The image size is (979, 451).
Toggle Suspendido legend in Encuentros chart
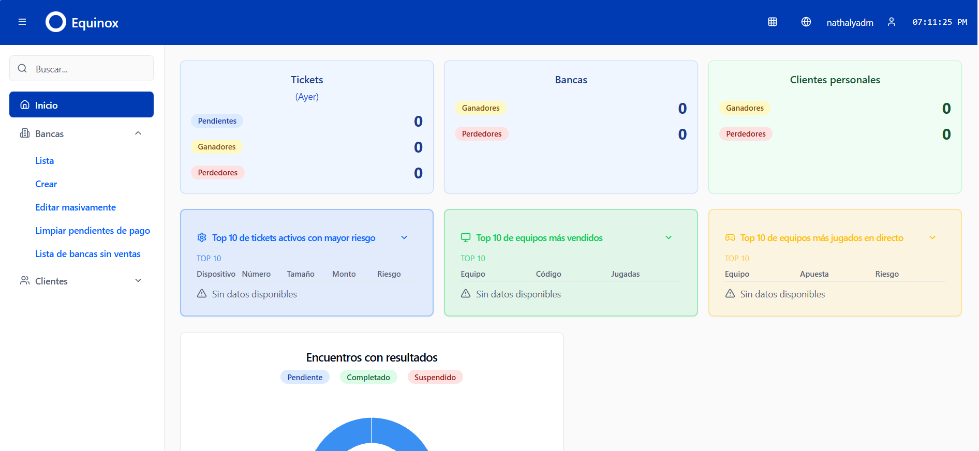[435, 377]
